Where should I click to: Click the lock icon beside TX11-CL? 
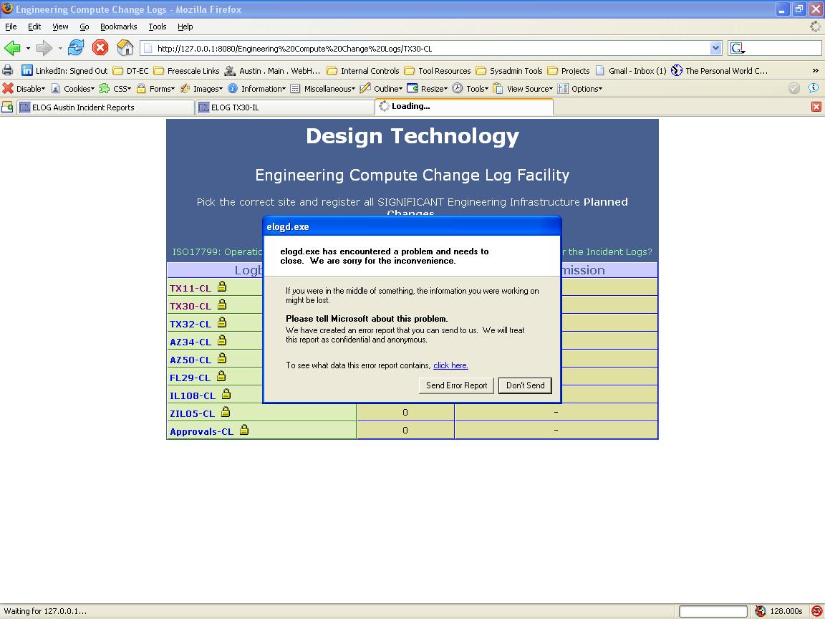point(222,287)
